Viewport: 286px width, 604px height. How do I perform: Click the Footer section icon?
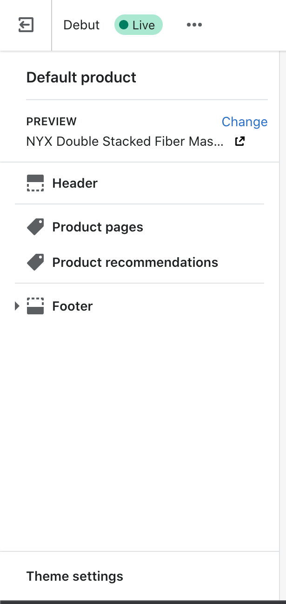point(35,306)
